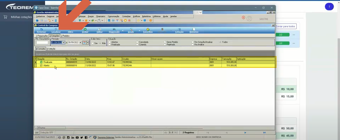Expand the Impressão dropdown arrow

pyautogui.click(x=122, y=31)
